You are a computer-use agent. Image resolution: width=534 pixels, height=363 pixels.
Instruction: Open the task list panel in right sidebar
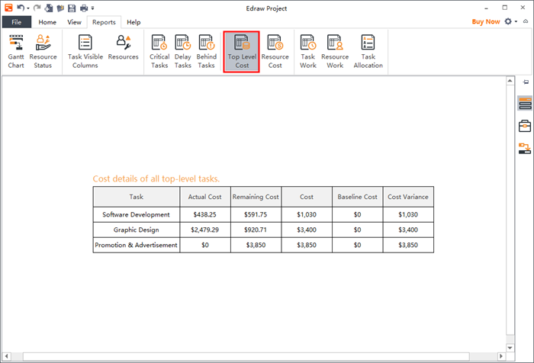tap(525, 103)
